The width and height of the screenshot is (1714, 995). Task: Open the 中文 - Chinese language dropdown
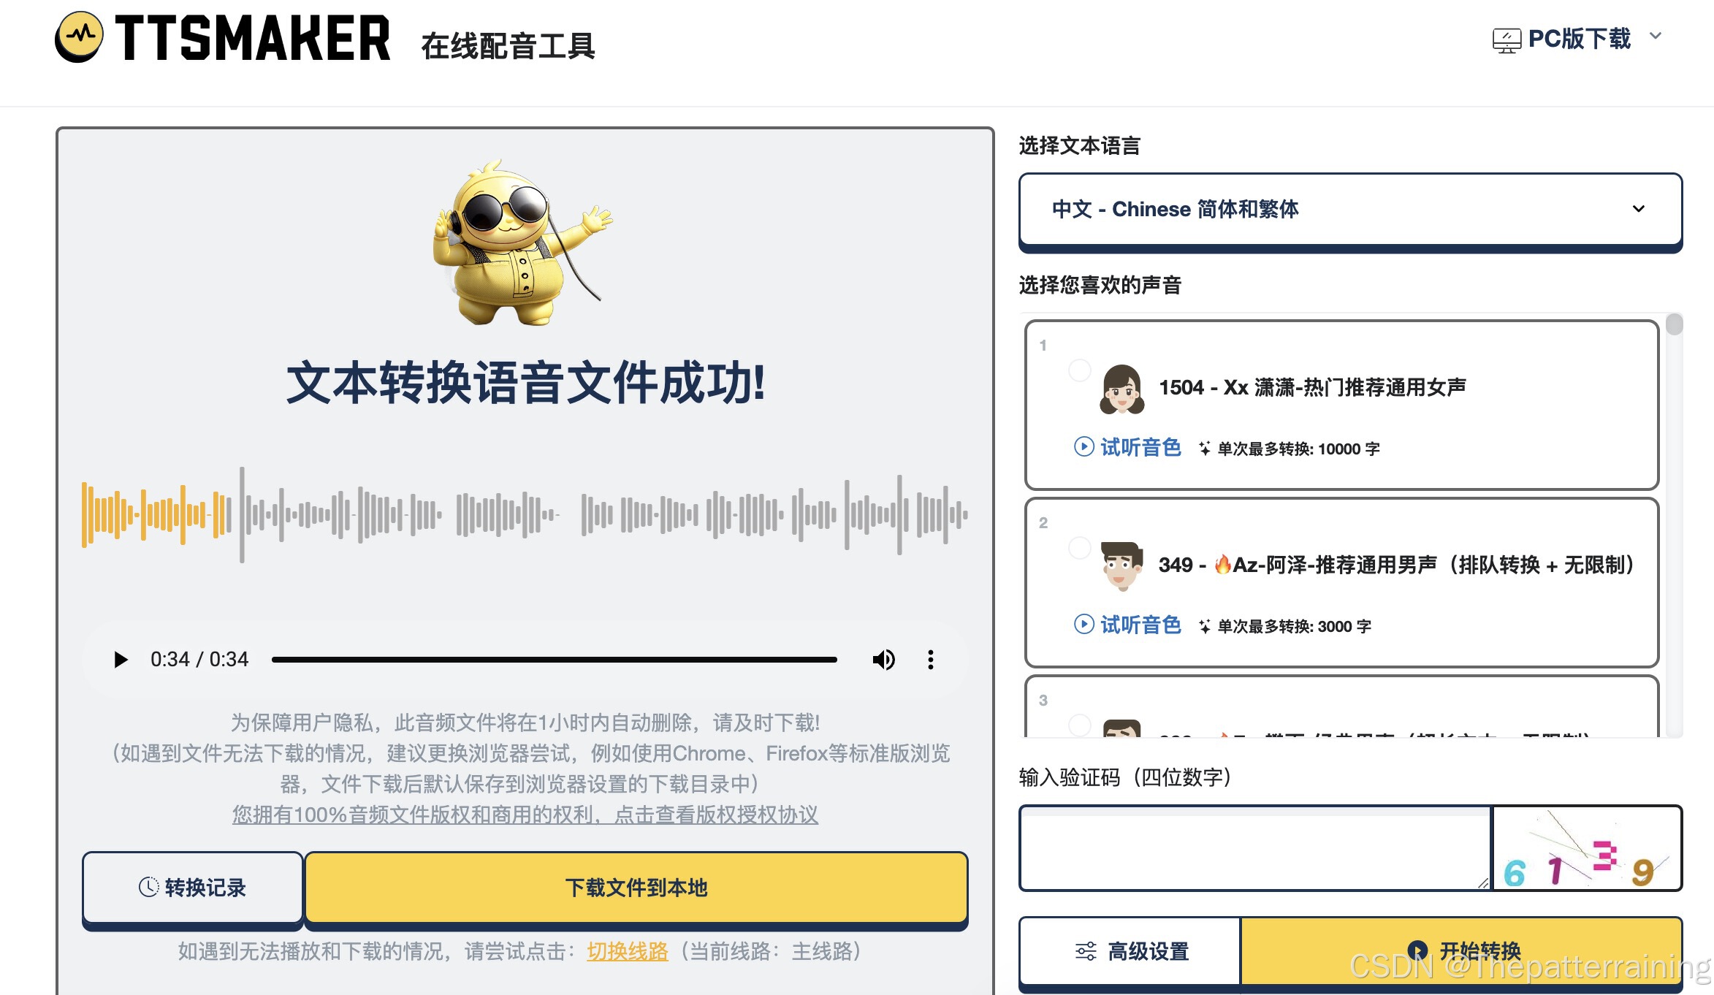pyautogui.click(x=1349, y=209)
